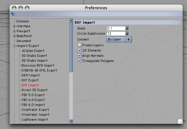
Task: Collapse the Import/Export tree node
Action: tap(14, 46)
